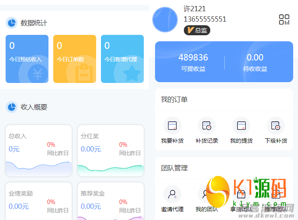View 可提收益 489836 balance
The height and width of the screenshot is (220, 298).
[x=193, y=63]
